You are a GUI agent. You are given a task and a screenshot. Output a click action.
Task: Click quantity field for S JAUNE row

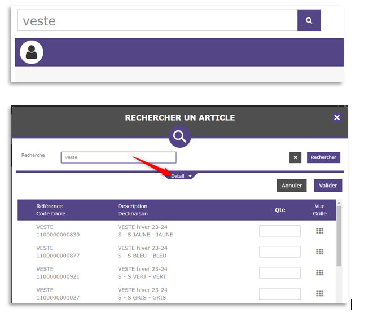click(x=280, y=231)
